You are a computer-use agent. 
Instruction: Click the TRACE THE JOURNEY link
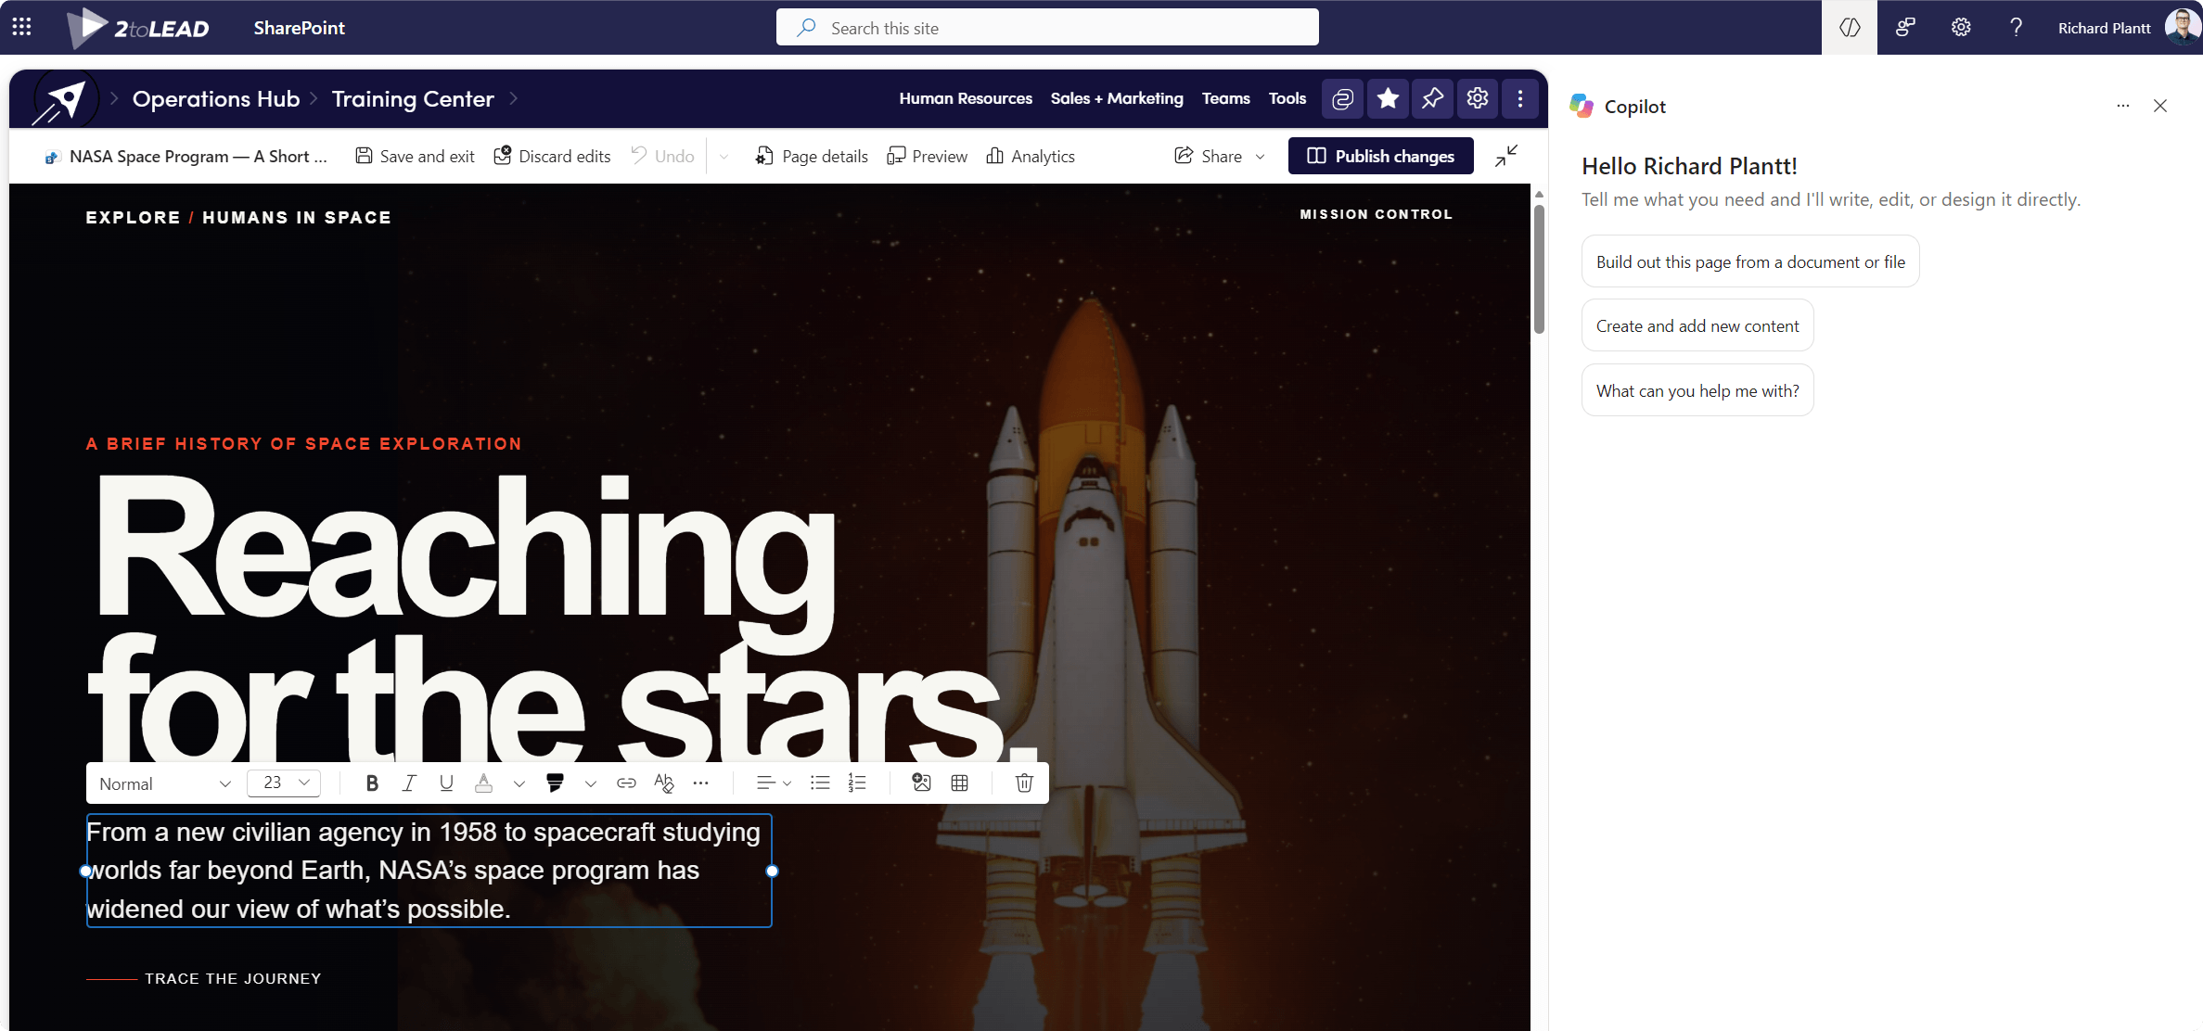[x=233, y=978]
